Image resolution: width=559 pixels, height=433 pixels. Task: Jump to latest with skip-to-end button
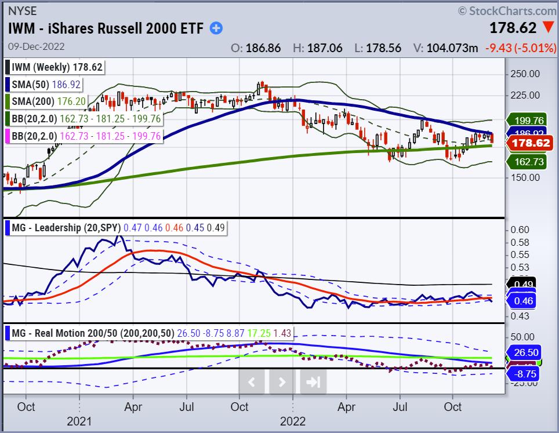(x=313, y=382)
